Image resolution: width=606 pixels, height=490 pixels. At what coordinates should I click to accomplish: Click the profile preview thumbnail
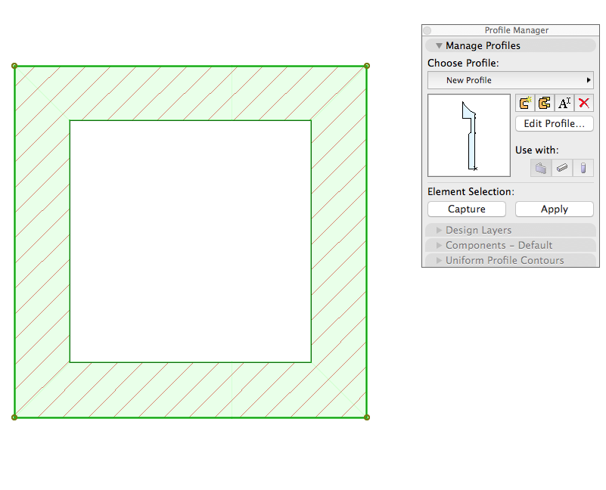469,135
